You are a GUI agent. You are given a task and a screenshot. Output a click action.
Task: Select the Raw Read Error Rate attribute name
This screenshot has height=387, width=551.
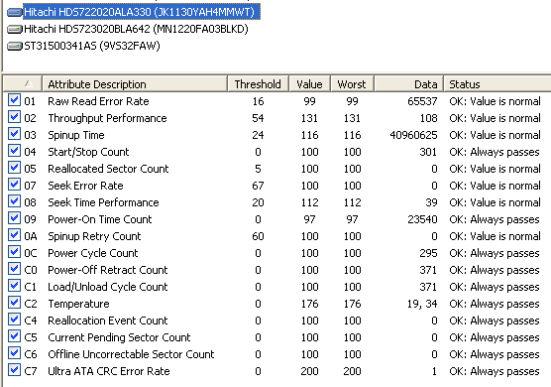pos(98,101)
